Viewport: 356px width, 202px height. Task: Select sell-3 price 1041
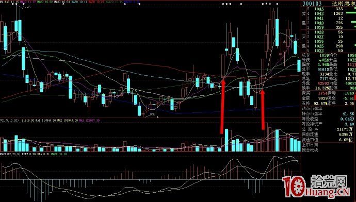(x=319, y=18)
